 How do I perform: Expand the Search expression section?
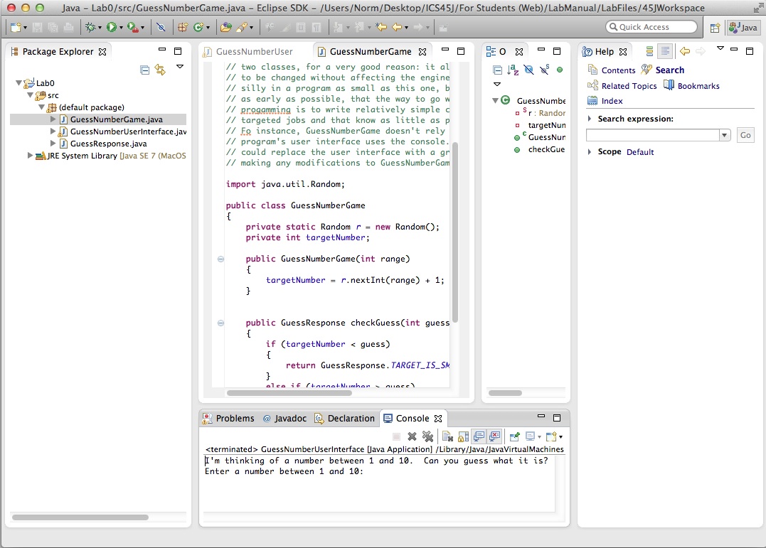click(x=590, y=119)
